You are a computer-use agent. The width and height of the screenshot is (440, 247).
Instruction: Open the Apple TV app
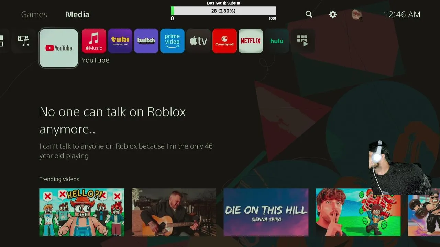pyautogui.click(x=198, y=41)
